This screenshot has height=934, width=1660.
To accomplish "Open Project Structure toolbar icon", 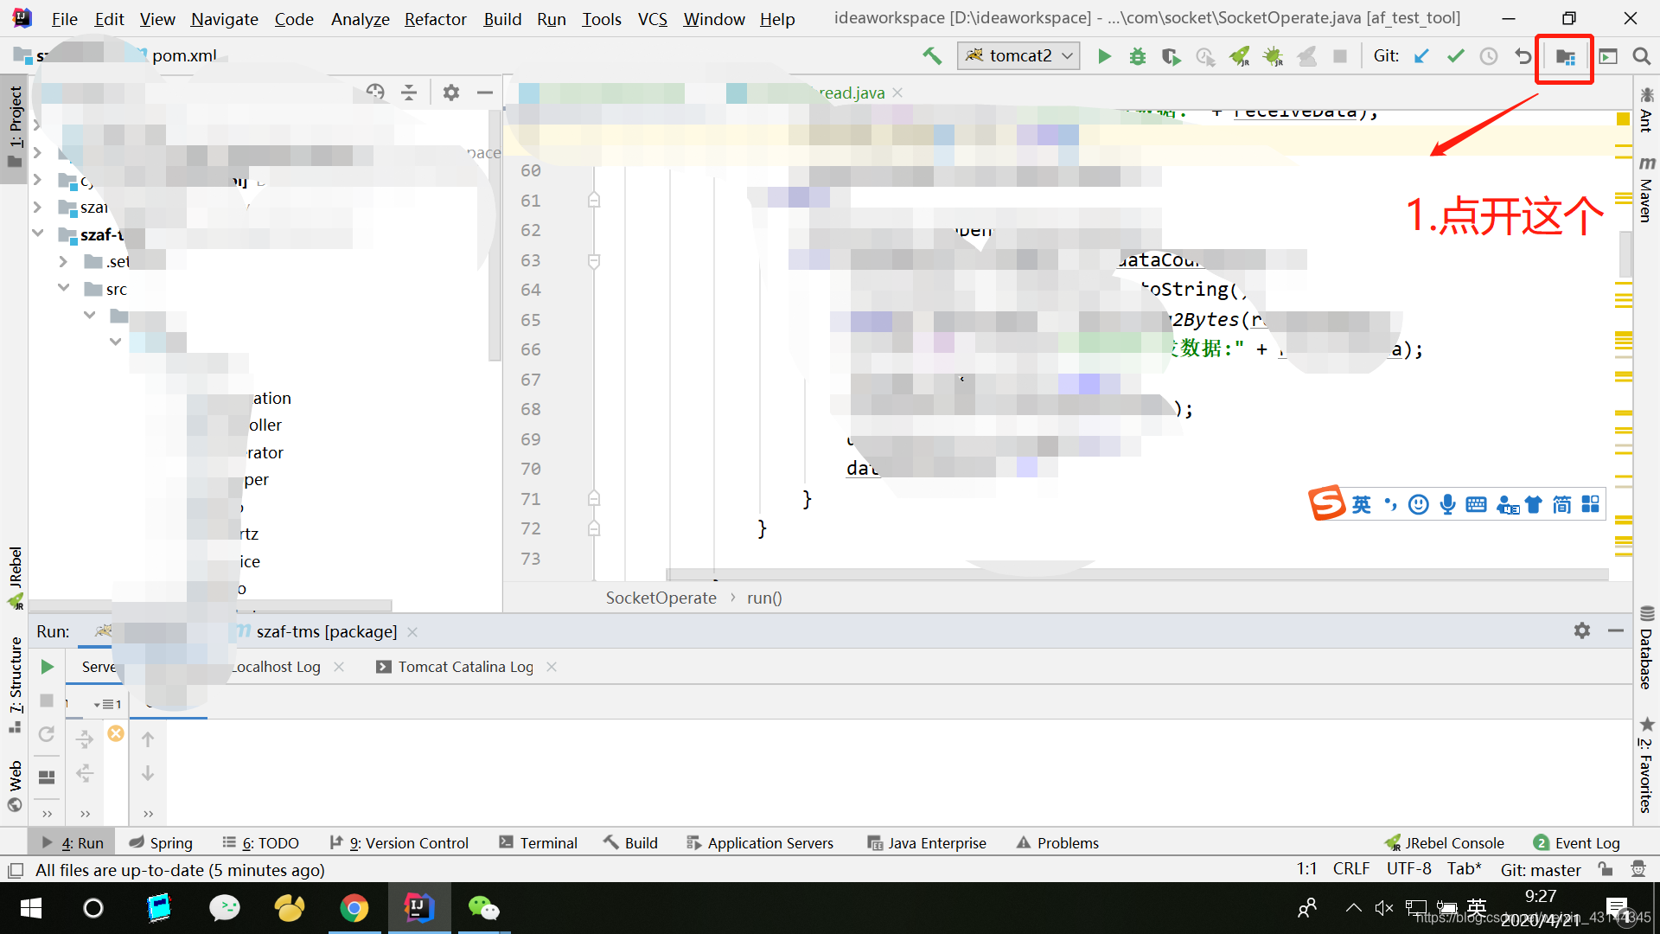I will click(1565, 57).
